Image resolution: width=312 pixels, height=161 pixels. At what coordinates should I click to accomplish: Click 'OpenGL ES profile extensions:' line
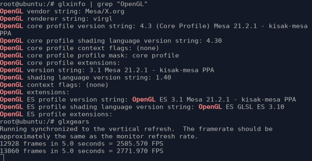pyautogui.click(x=56, y=114)
